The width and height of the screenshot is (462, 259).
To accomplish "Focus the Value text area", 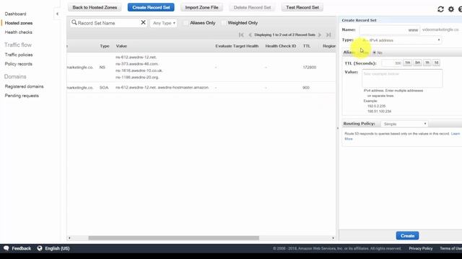I will (x=402, y=78).
